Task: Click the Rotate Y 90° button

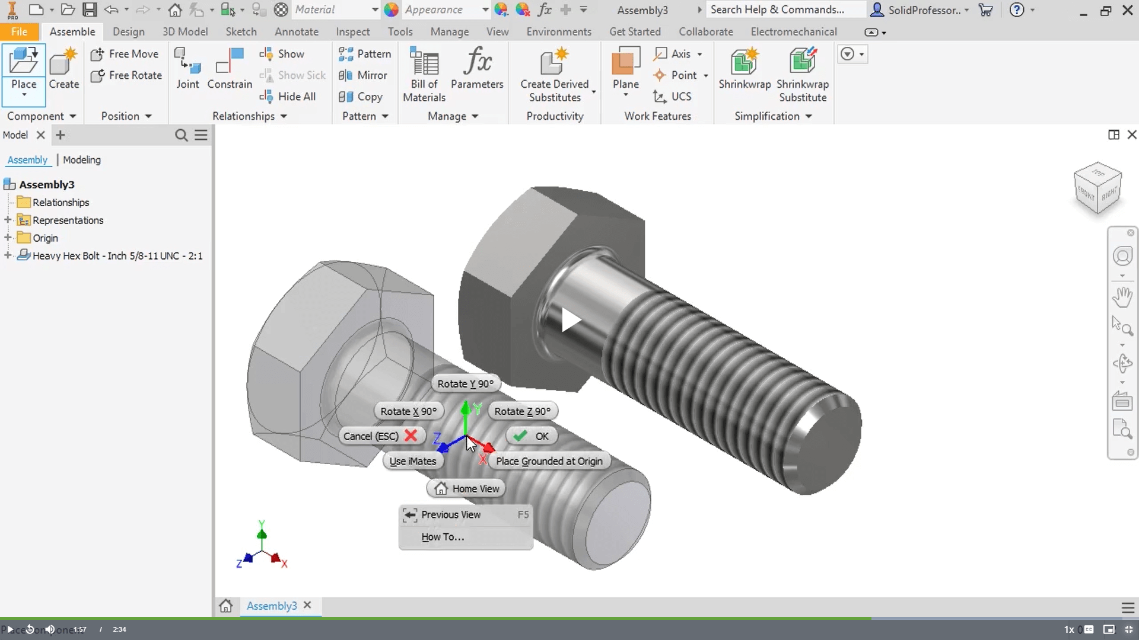Action: pos(466,383)
